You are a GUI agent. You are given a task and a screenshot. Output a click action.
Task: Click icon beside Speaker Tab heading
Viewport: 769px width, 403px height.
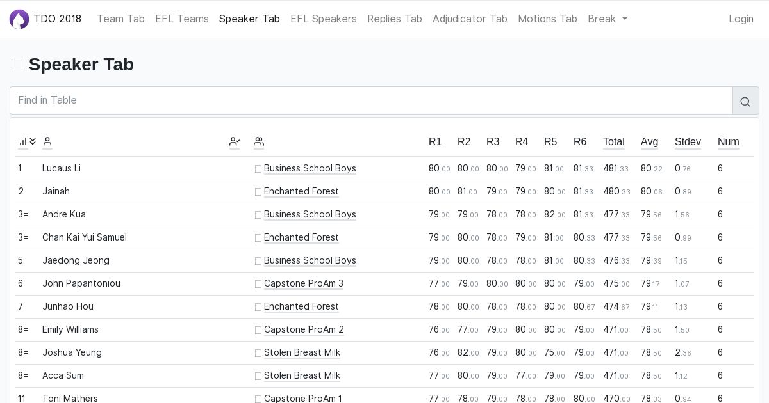pyautogui.click(x=17, y=65)
